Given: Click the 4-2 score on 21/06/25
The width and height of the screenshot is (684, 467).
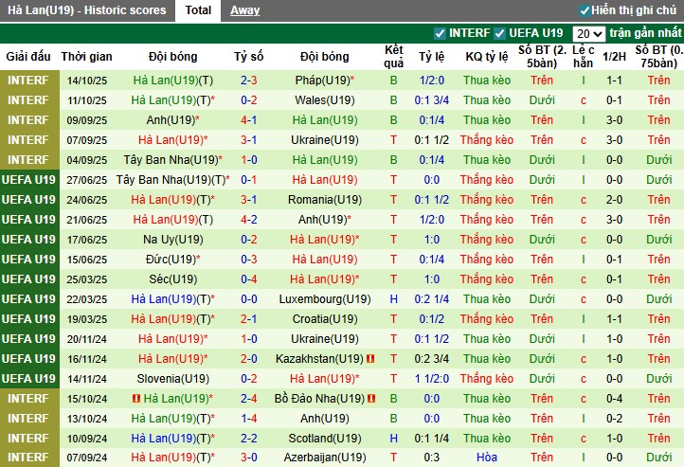Looking at the screenshot, I should [248, 220].
